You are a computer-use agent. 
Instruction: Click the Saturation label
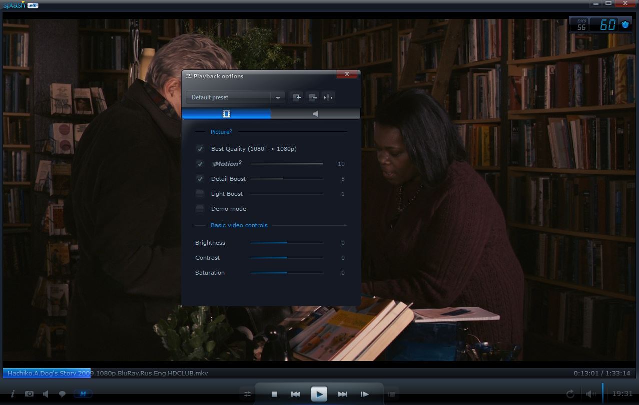click(210, 273)
